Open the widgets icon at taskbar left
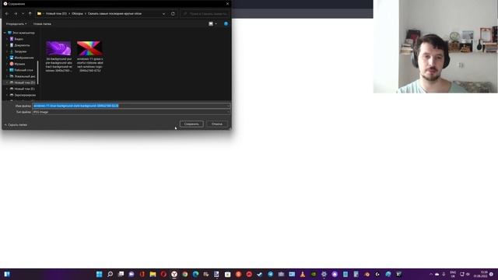This screenshot has width=498, height=280. pyautogui.click(x=7, y=275)
